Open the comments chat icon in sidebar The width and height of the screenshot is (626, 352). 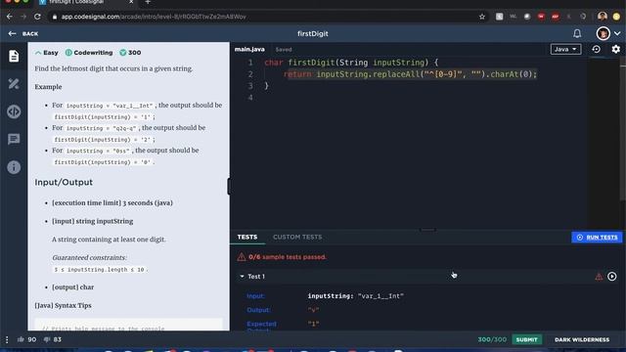[14, 139]
